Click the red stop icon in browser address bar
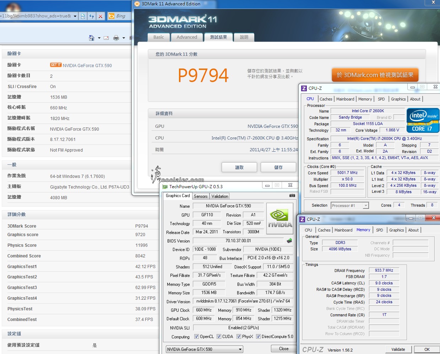Screen dimensions: 440x354 click(101, 16)
